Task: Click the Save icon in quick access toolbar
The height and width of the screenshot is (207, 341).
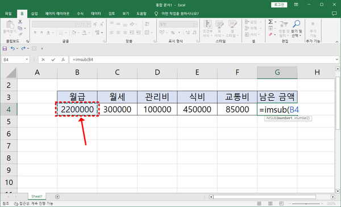Action: pos(5,48)
